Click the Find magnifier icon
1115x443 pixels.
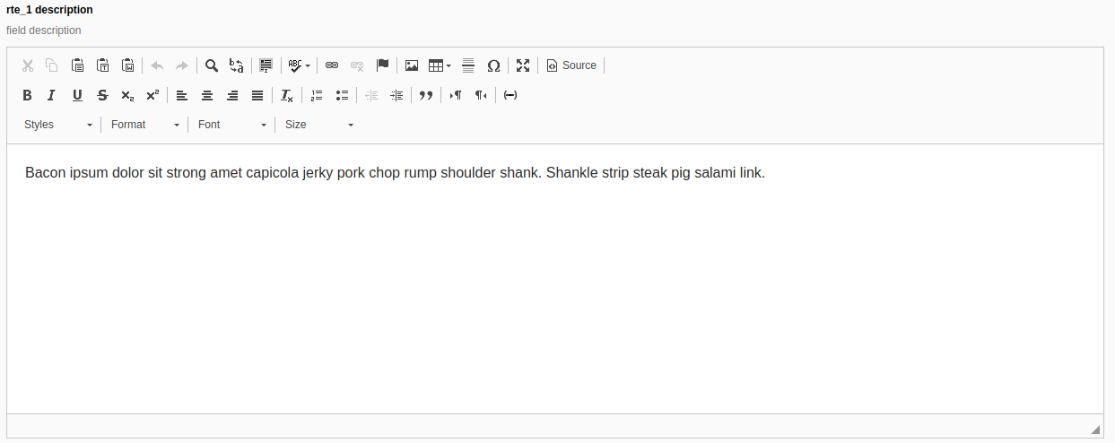point(212,65)
